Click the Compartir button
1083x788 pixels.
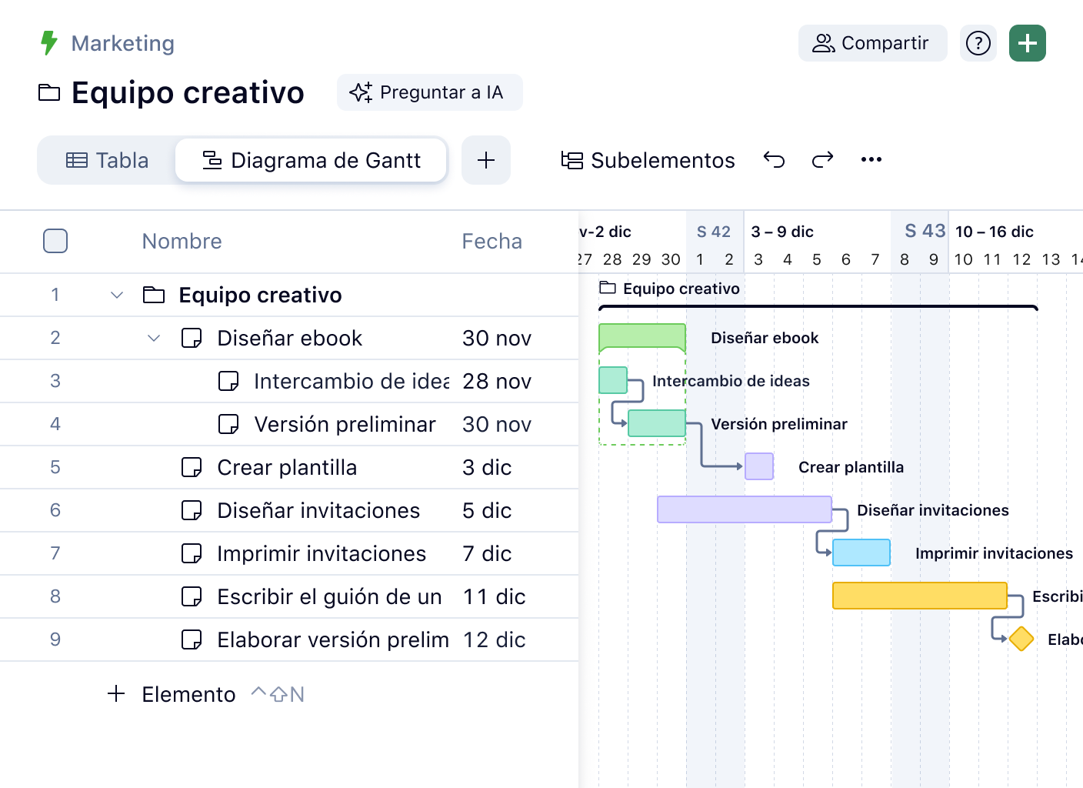coord(872,43)
